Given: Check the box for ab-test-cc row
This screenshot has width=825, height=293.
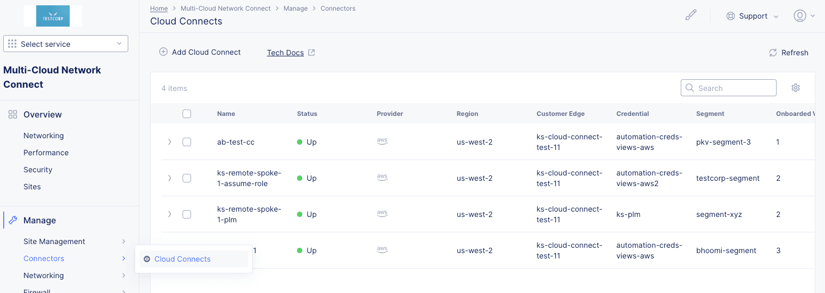Looking at the screenshot, I should 187,142.
